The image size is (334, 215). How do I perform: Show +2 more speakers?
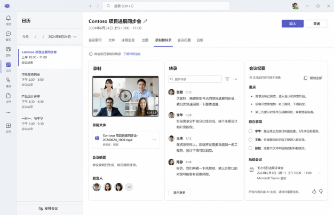(x=129, y=187)
